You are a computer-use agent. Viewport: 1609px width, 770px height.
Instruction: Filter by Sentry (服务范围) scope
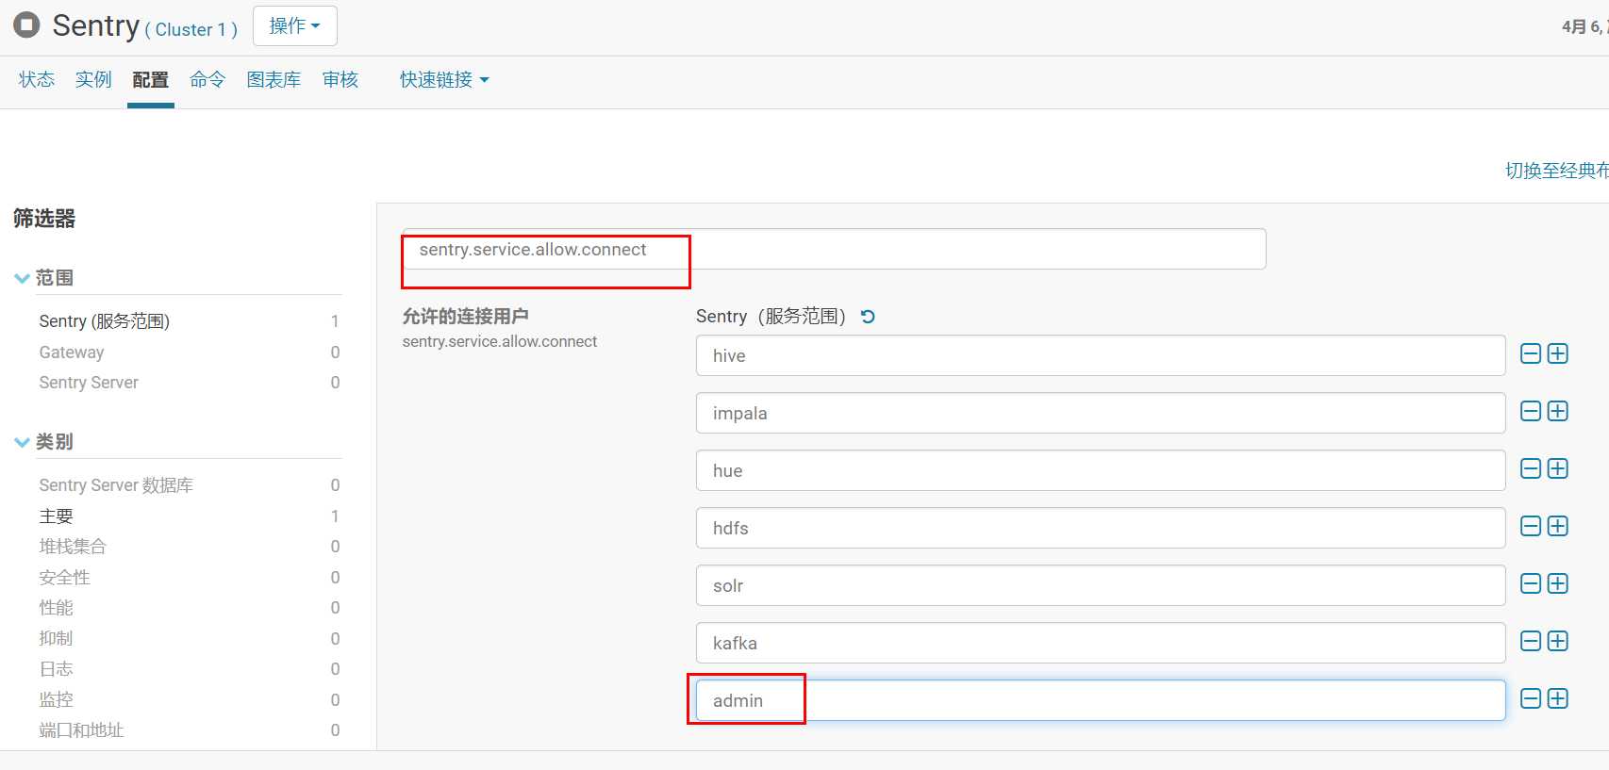105,321
